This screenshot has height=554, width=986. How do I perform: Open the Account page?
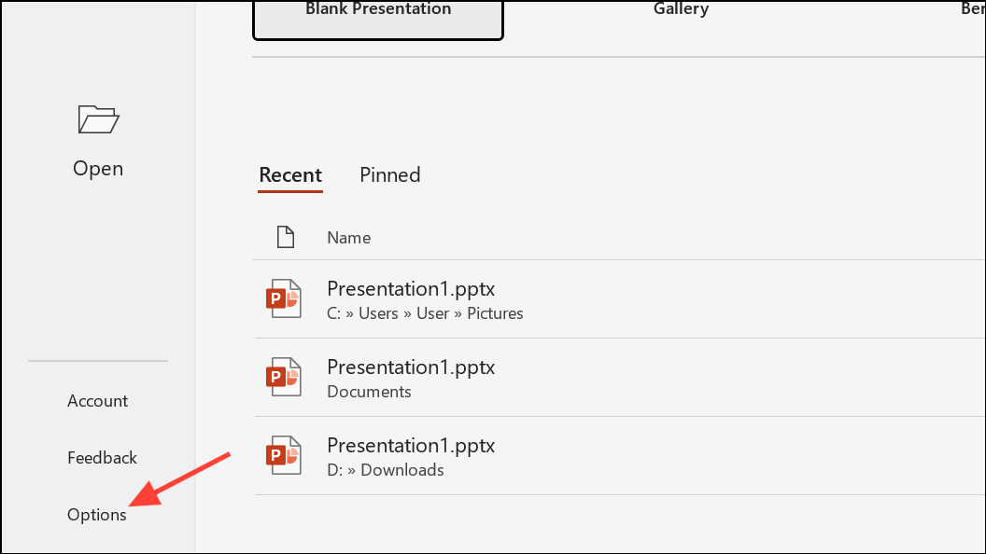coord(97,401)
